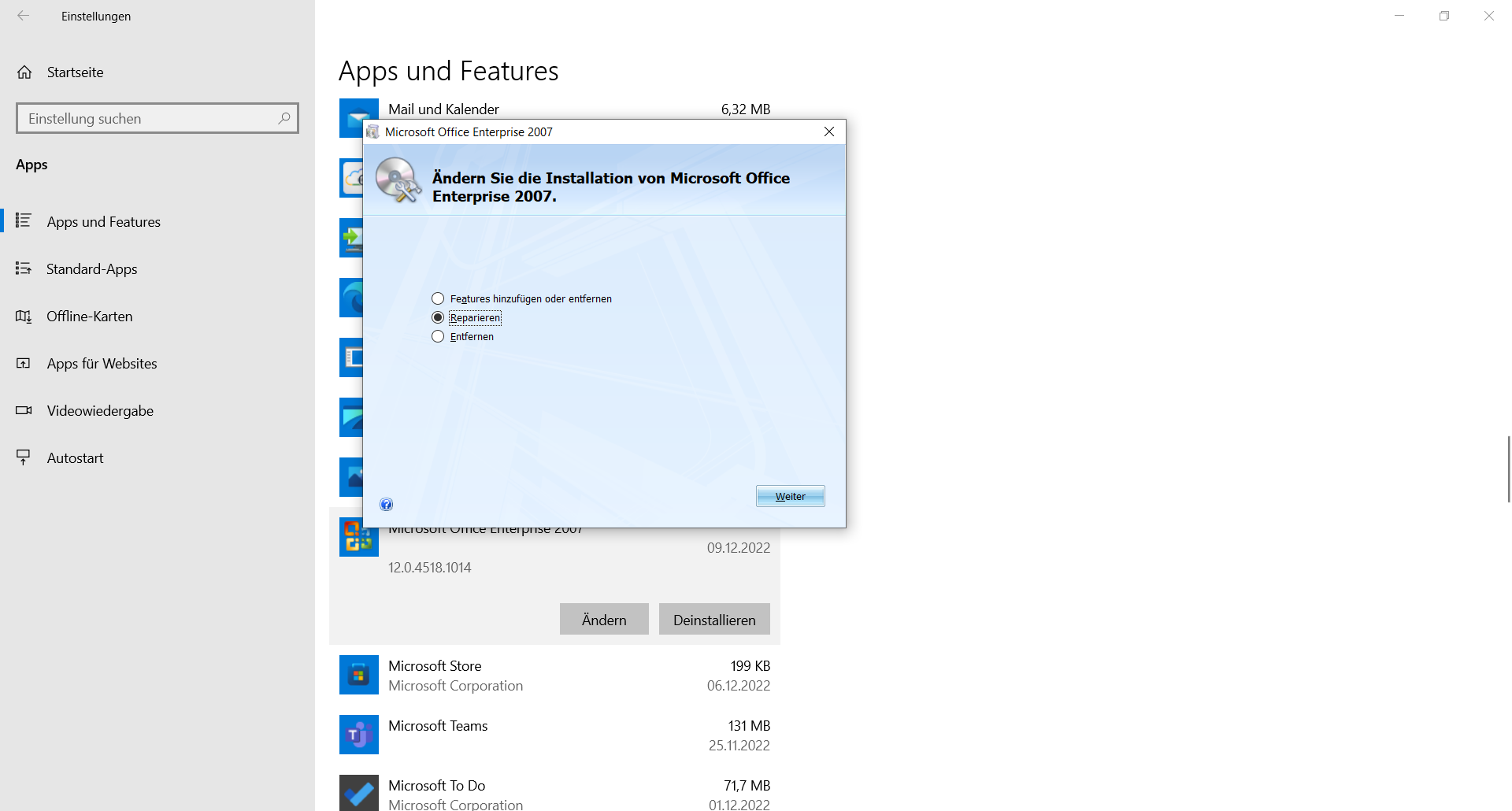
Task: Click the Apps für Websites icon
Action: pos(24,363)
